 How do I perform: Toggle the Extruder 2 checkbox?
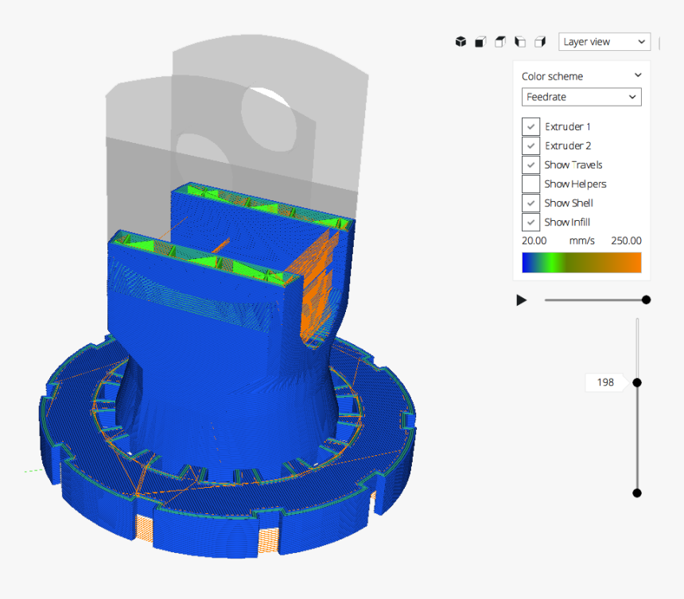[x=530, y=145]
